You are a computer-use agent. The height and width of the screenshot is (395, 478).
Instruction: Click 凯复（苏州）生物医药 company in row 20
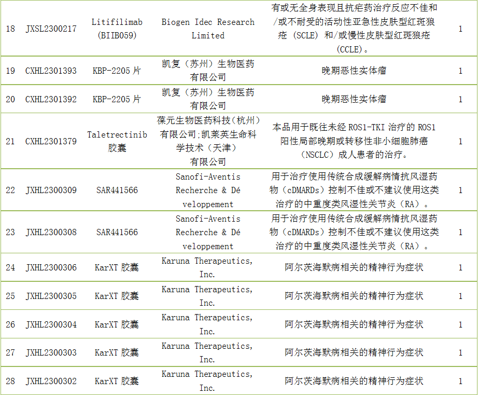pyautogui.click(x=208, y=99)
